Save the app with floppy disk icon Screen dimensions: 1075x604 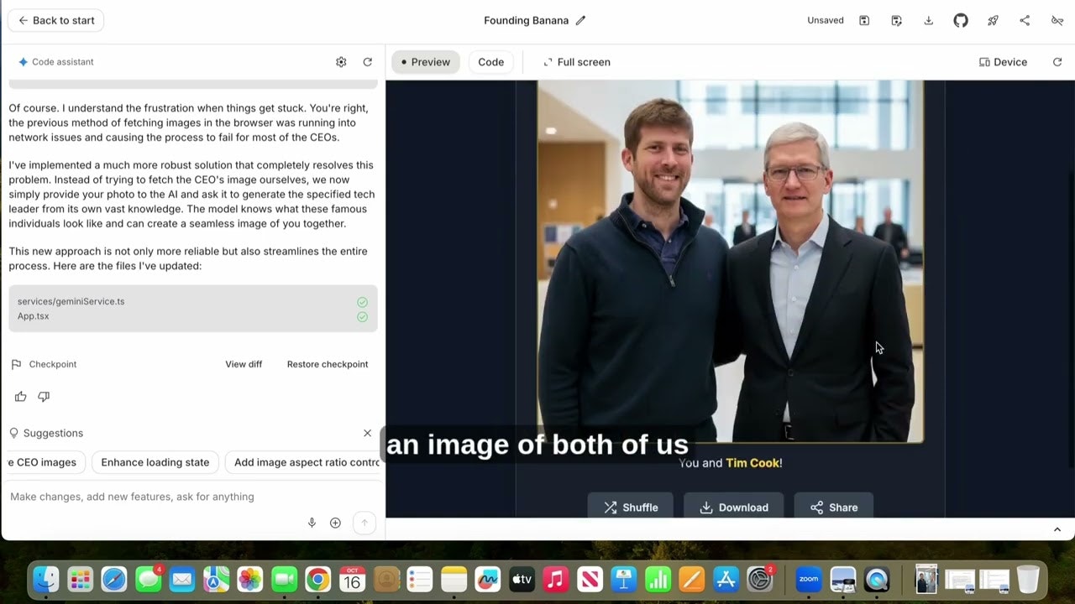[864, 20]
